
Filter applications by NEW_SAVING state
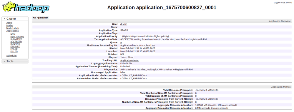[x=17, y=37]
